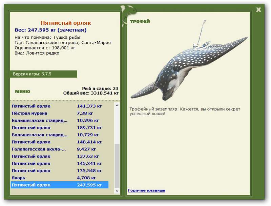This screenshot has height=206, width=271.
Task: Click the Рыб в садке: 23 counter
Action: [x=100, y=88]
